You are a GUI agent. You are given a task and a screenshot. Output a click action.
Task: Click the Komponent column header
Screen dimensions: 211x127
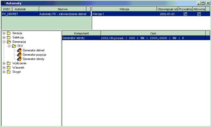click(81, 33)
